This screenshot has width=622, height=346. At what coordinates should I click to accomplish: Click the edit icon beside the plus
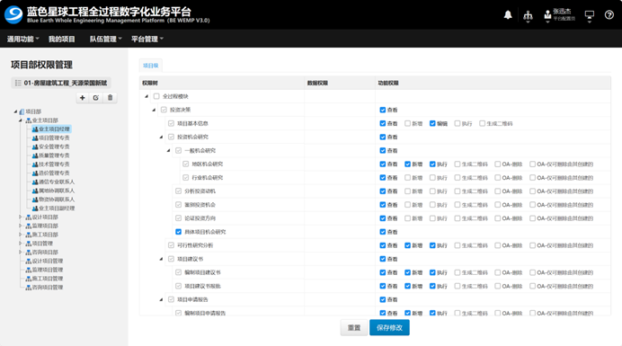click(96, 98)
